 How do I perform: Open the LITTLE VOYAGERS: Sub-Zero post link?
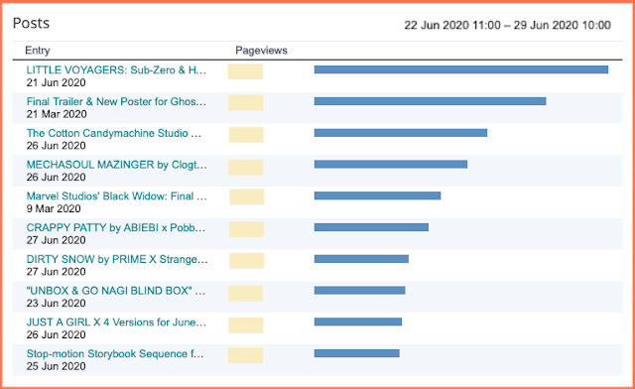[x=116, y=69]
